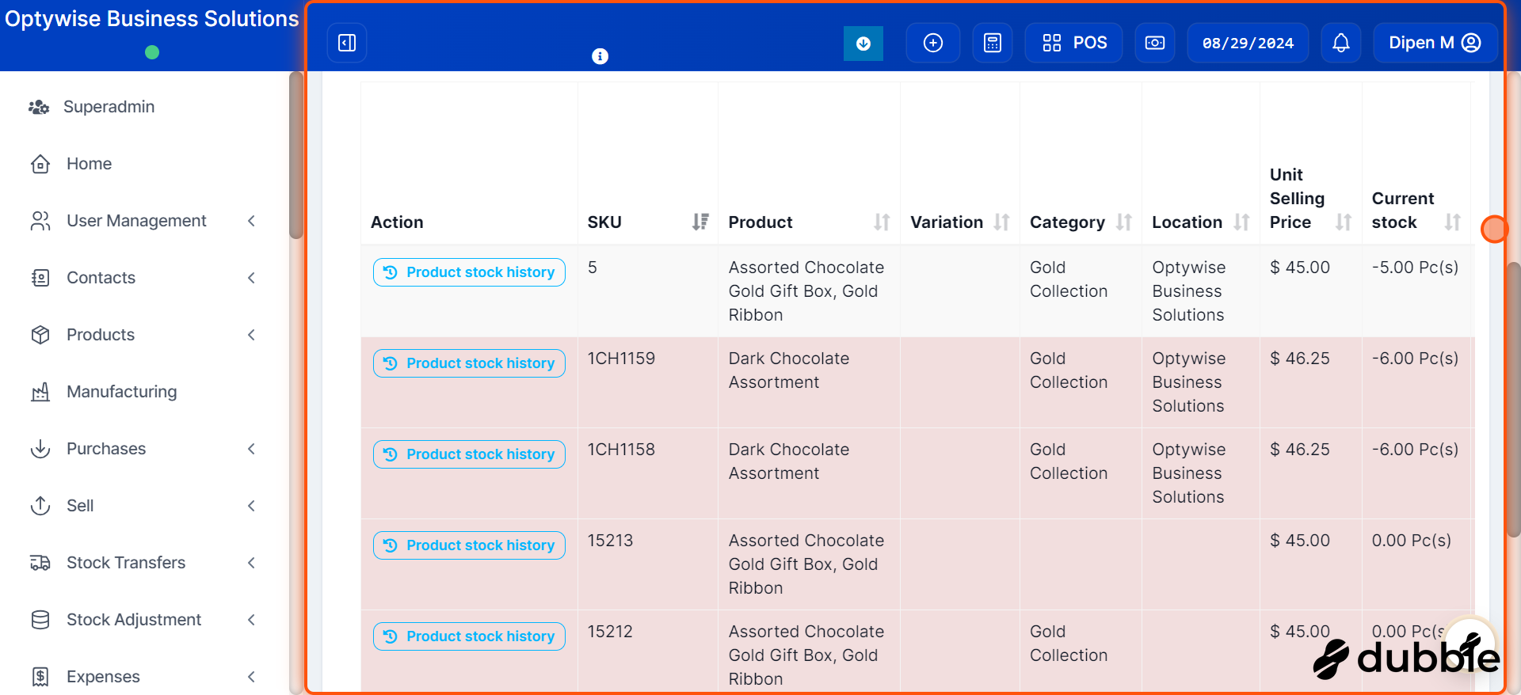The image size is (1521, 695).
Task: Expand the Contacts chevron
Action: [x=251, y=278]
